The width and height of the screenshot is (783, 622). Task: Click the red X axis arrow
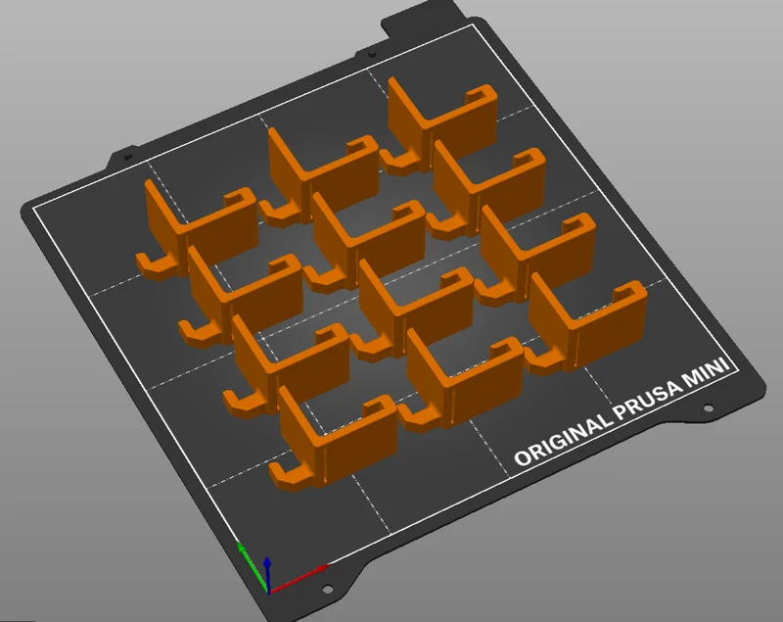pos(299,579)
